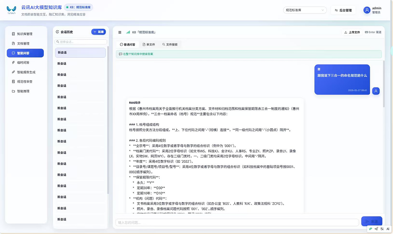Click the Ai icon in floating toolbar
Screen dimensions: 393x234
(388, 229)
